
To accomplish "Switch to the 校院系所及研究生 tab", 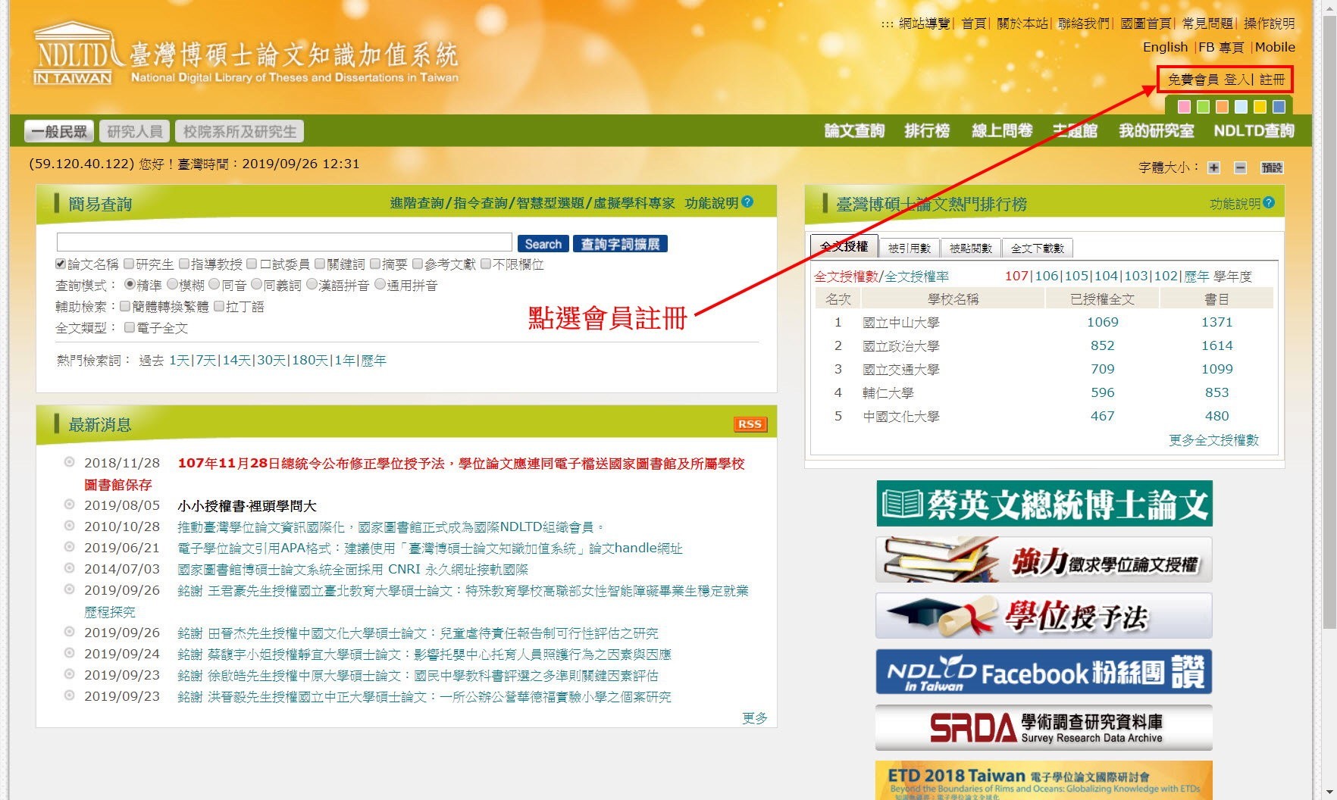I will pos(240,131).
